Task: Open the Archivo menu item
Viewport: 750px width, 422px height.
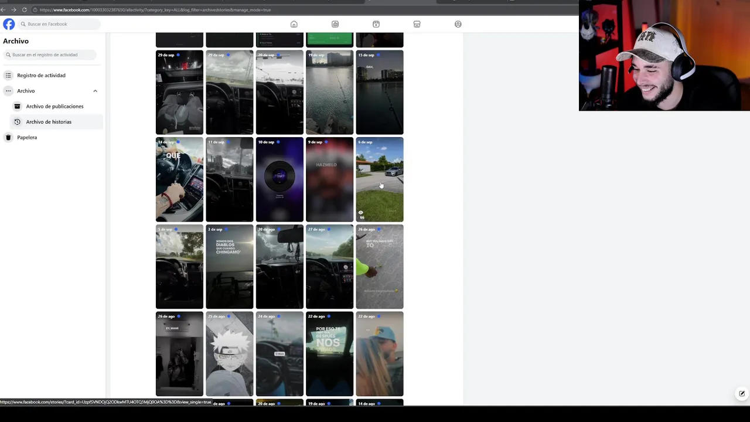Action: point(52,91)
